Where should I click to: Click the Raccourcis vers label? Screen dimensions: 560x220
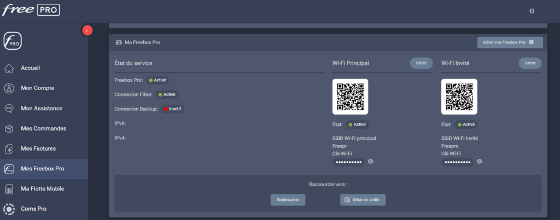pyautogui.click(x=328, y=185)
